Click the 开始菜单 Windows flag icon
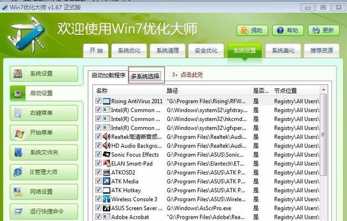 [x=19, y=134]
